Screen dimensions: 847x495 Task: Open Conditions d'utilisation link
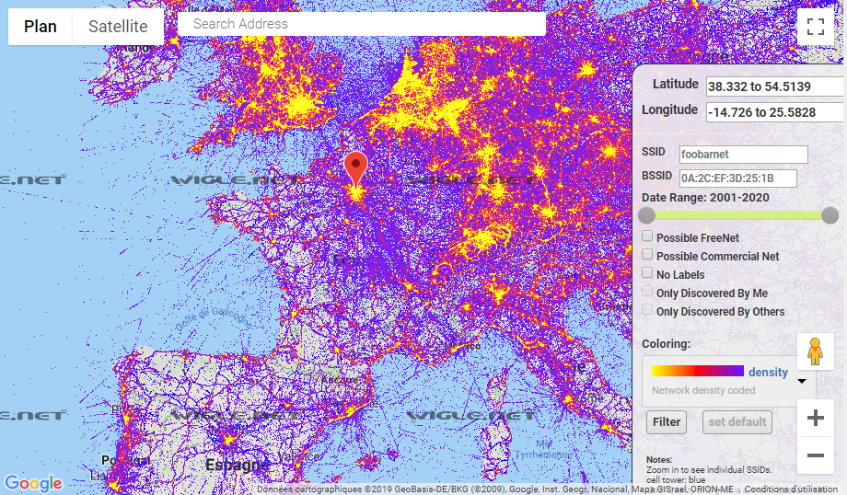click(x=791, y=489)
